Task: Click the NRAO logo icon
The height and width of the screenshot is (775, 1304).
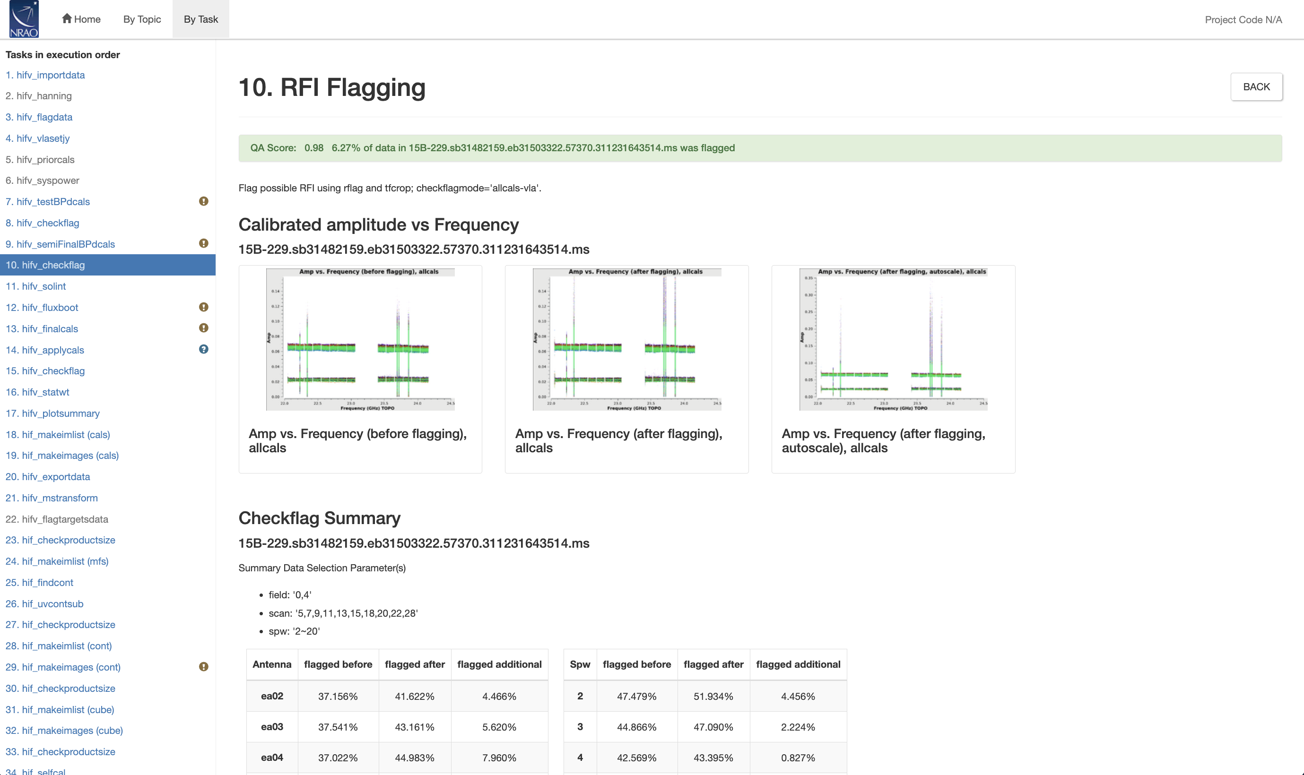Action: coord(24,19)
